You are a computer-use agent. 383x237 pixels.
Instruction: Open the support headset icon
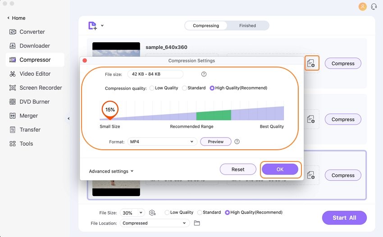click(374, 6)
